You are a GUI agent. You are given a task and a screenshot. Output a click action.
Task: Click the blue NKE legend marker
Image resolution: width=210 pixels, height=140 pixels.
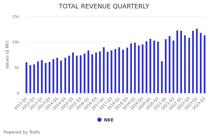point(99,120)
